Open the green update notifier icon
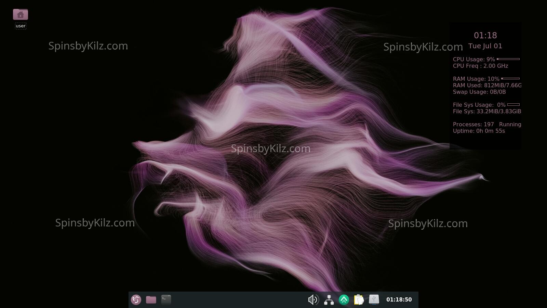This screenshot has width=547, height=308. point(344,300)
